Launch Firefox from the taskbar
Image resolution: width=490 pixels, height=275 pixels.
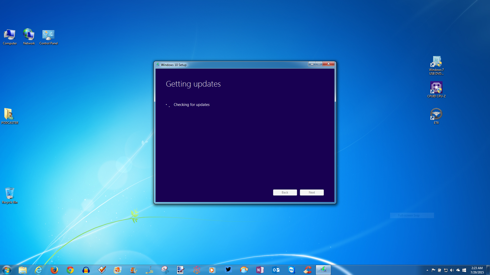click(x=55, y=270)
